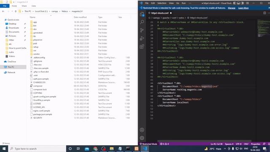270x152 pixels.
Task: Open the Extensions view in VS Code
Action: click(142, 46)
